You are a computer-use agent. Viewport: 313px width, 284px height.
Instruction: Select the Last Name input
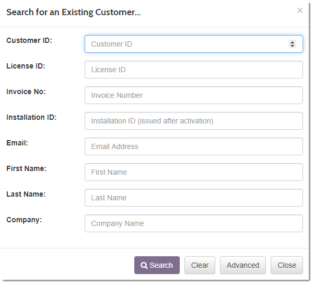(194, 198)
